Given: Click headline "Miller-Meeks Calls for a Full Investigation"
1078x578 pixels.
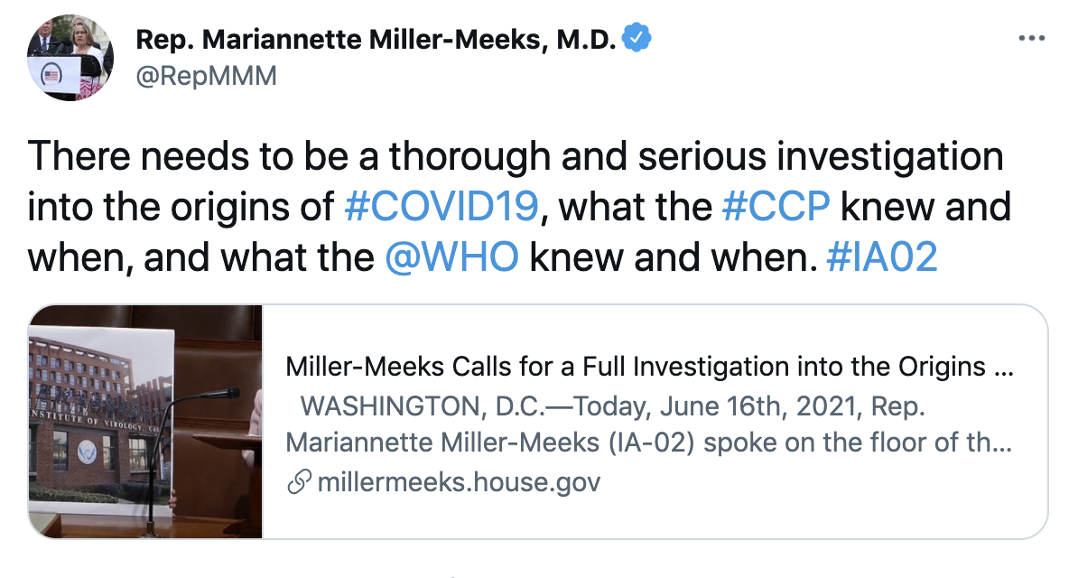Looking at the screenshot, I should pyautogui.click(x=635, y=368).
